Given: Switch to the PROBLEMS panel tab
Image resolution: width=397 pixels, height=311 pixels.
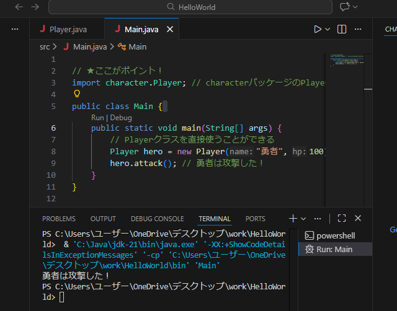Looking at the screenshot, I should pos(59,219).
